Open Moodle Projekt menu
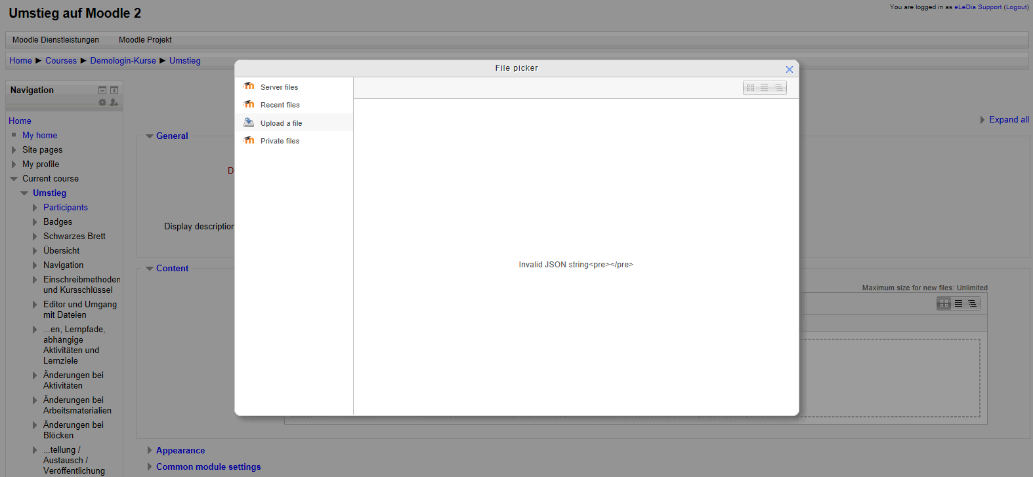This screenshot has width=1033, height=477. coord(145,40)
